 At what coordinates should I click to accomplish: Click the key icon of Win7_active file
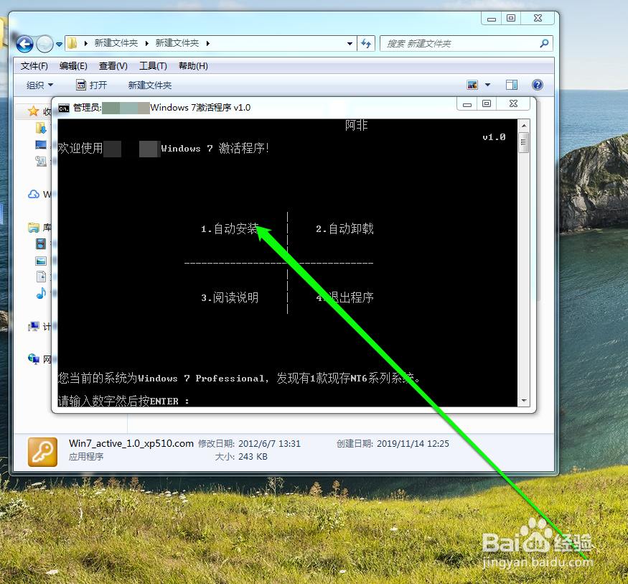click(x=42, y=452)
